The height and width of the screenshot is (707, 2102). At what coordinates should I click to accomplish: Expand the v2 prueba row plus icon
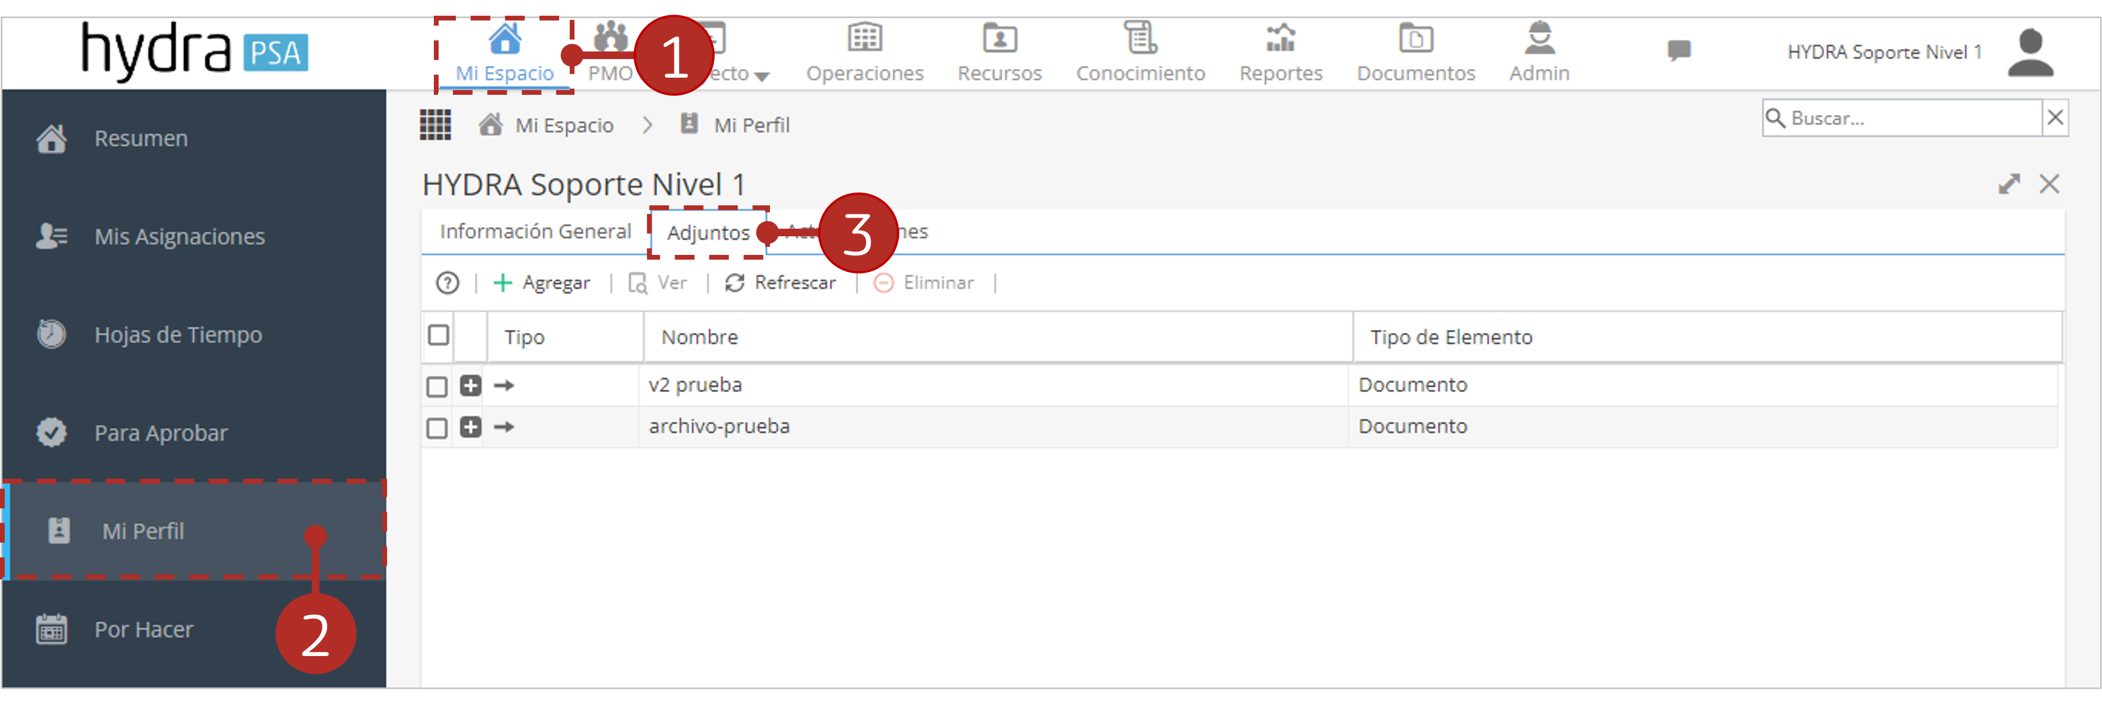[471, 386]
